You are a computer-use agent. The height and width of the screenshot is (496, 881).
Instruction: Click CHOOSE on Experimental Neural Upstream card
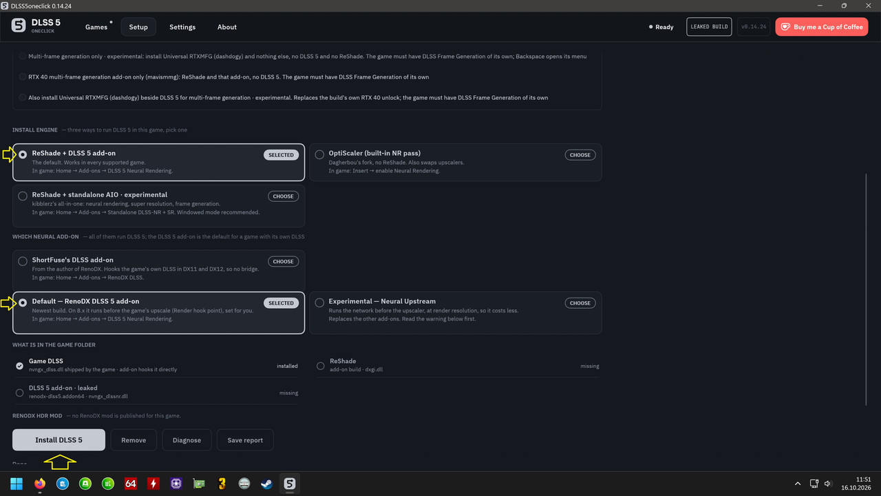(580, 303)
